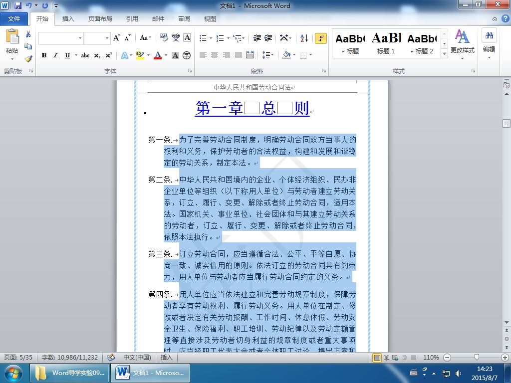Open the Change Case Aa dropdown

coord(145,38)
